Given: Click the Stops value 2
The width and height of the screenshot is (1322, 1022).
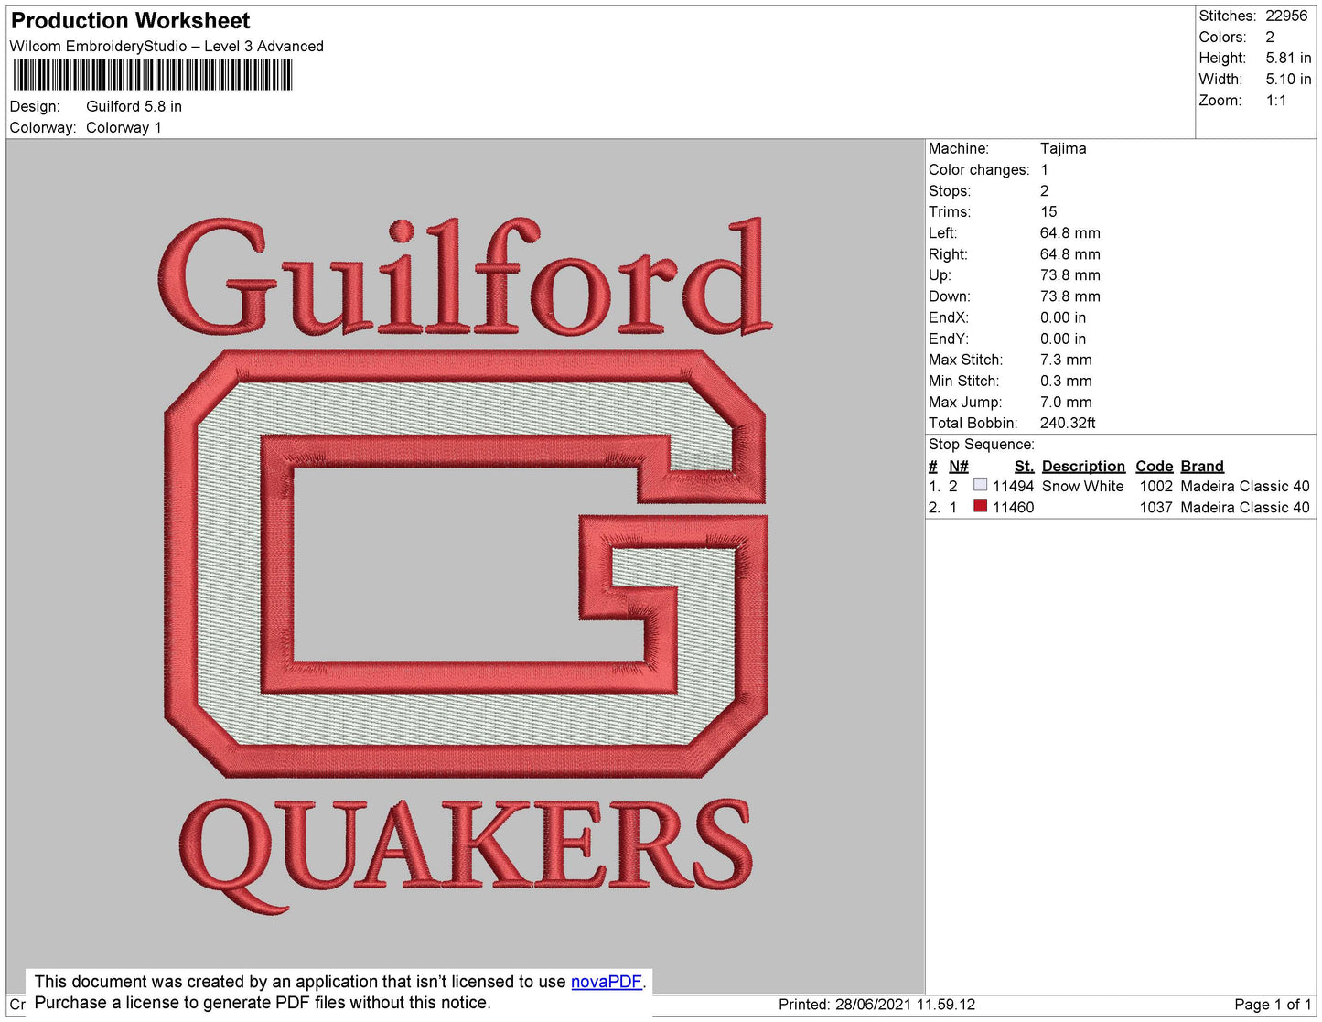Looking at the screenshot, I should point(1044,191).
